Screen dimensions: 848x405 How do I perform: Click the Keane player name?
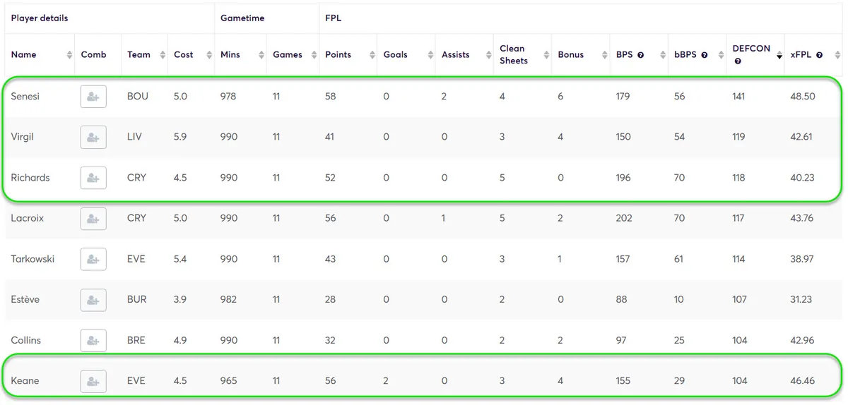tap(25, 381)
